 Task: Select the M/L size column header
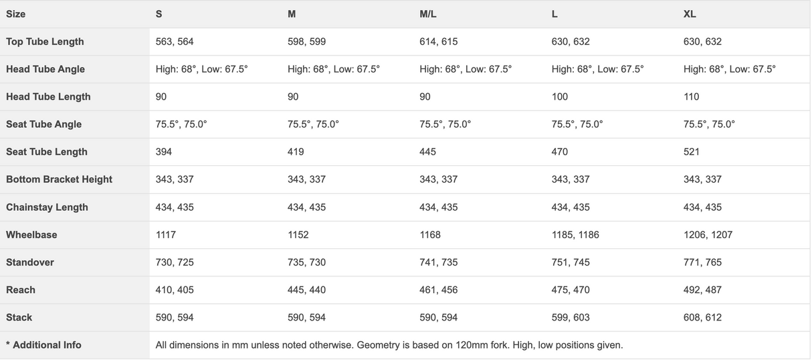[x=428, y=14]
